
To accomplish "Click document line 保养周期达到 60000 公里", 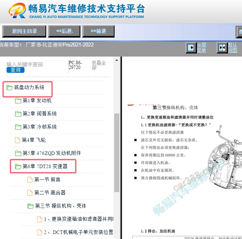I will pyautogui.click(x=163, y=155).
